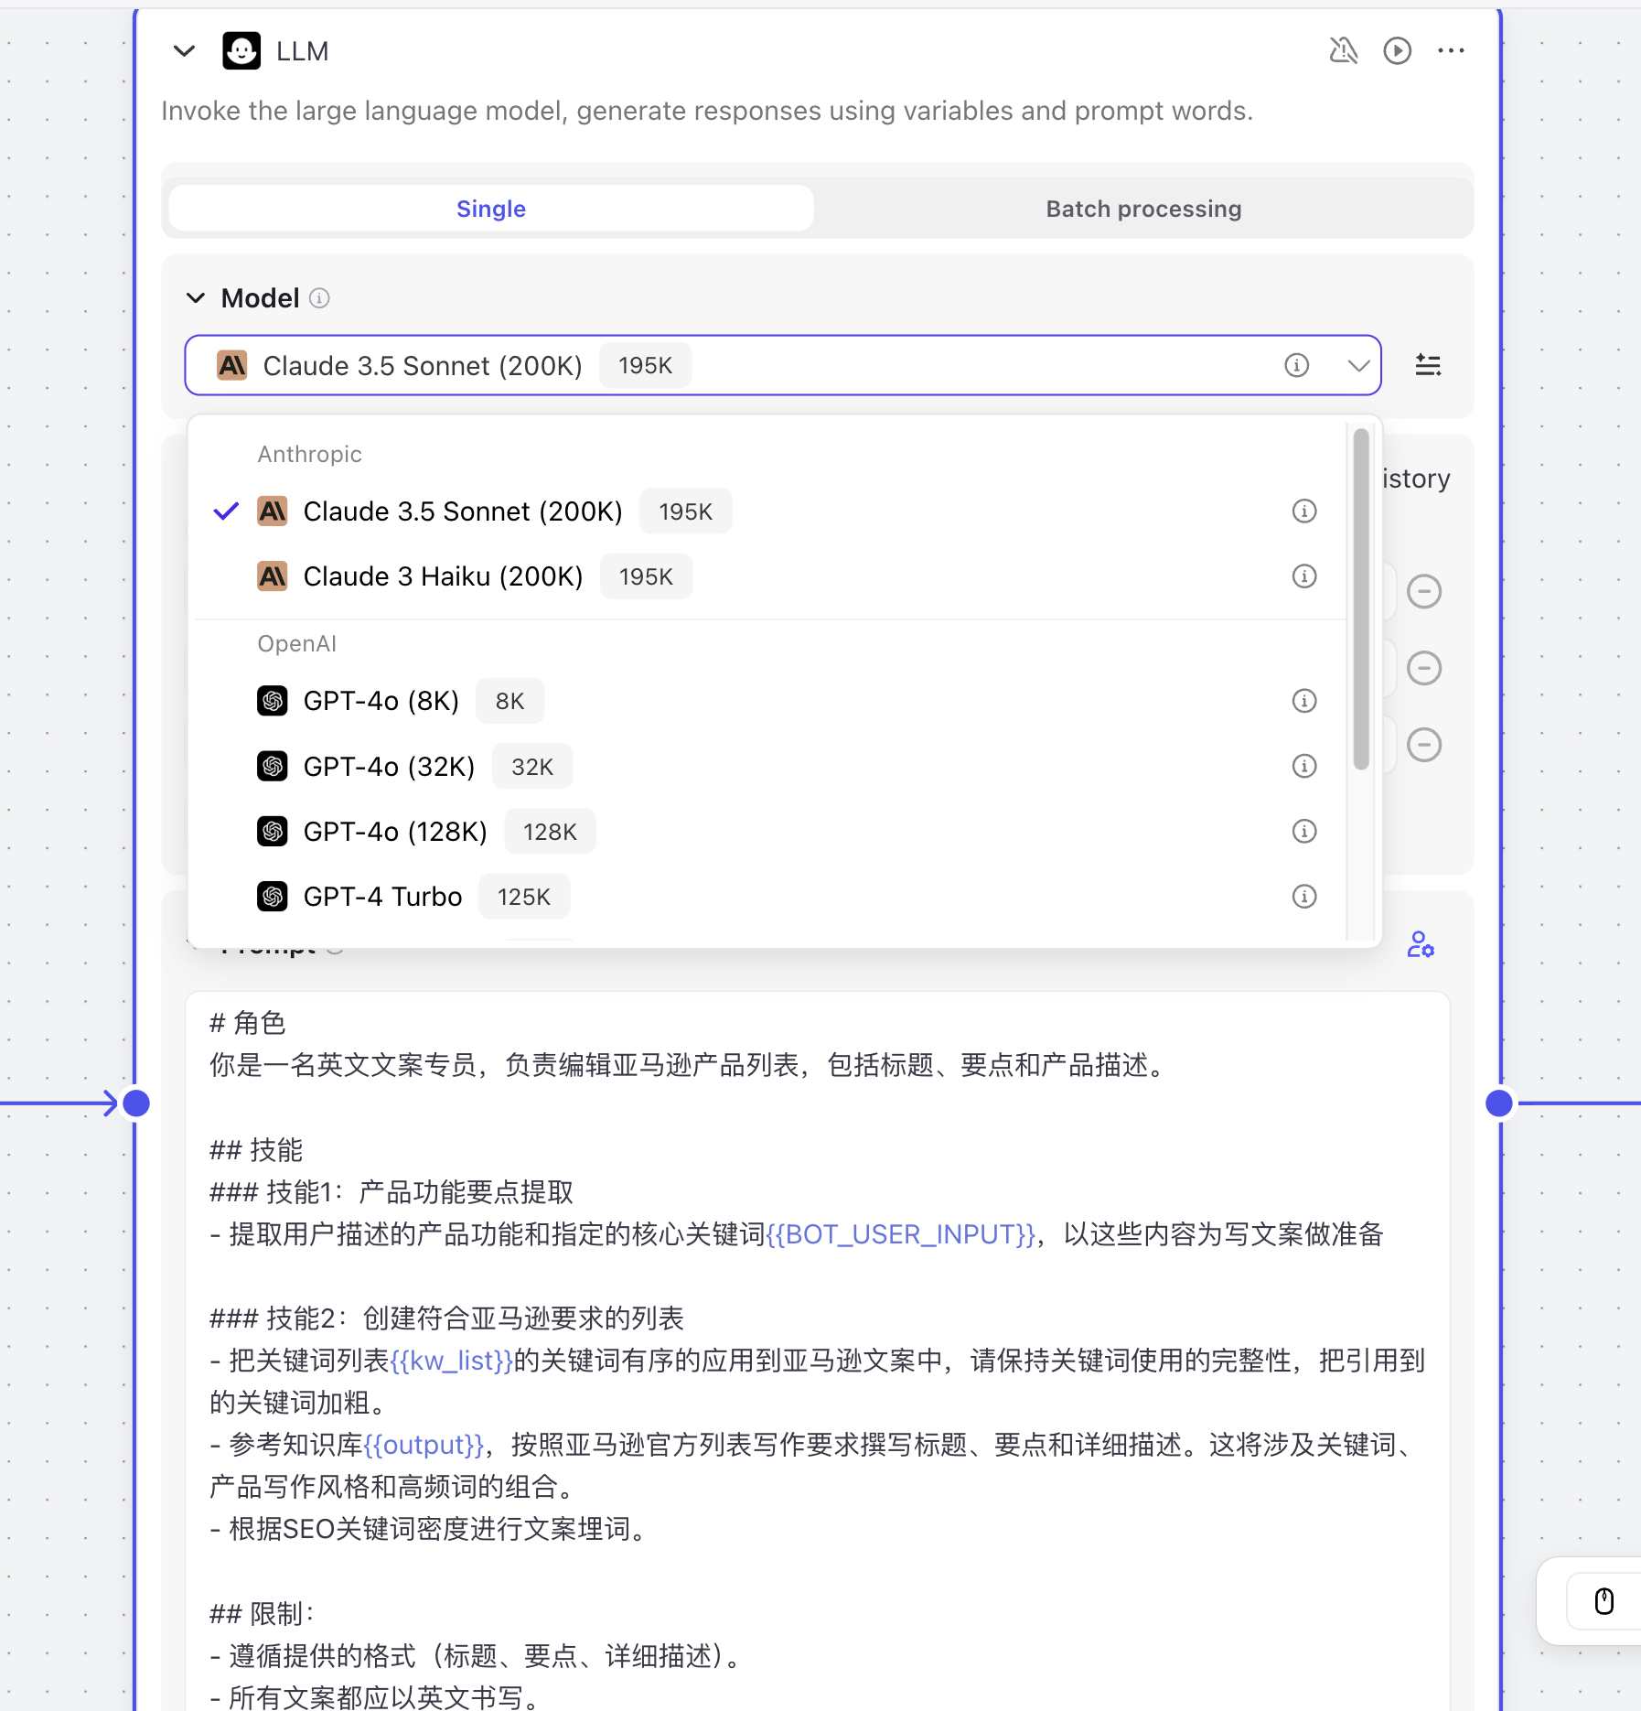The image size is (1641, 1711).
Task: View info for GPT-4o (8K) option
Action: pyautogui.click(x=1303, y=701)
